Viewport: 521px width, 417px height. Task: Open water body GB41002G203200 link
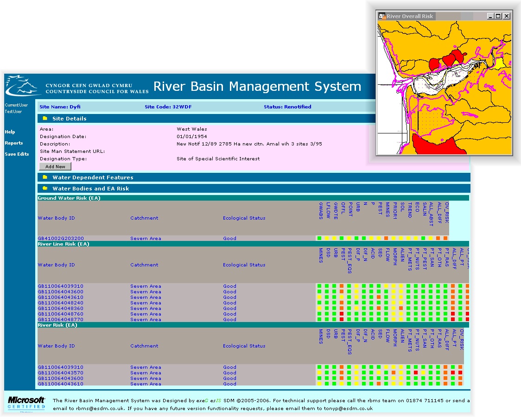click(60, 238)
